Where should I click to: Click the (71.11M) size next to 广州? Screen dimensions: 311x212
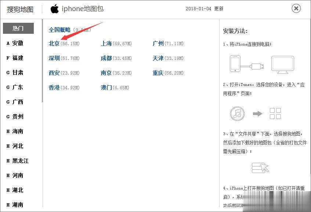174,43
